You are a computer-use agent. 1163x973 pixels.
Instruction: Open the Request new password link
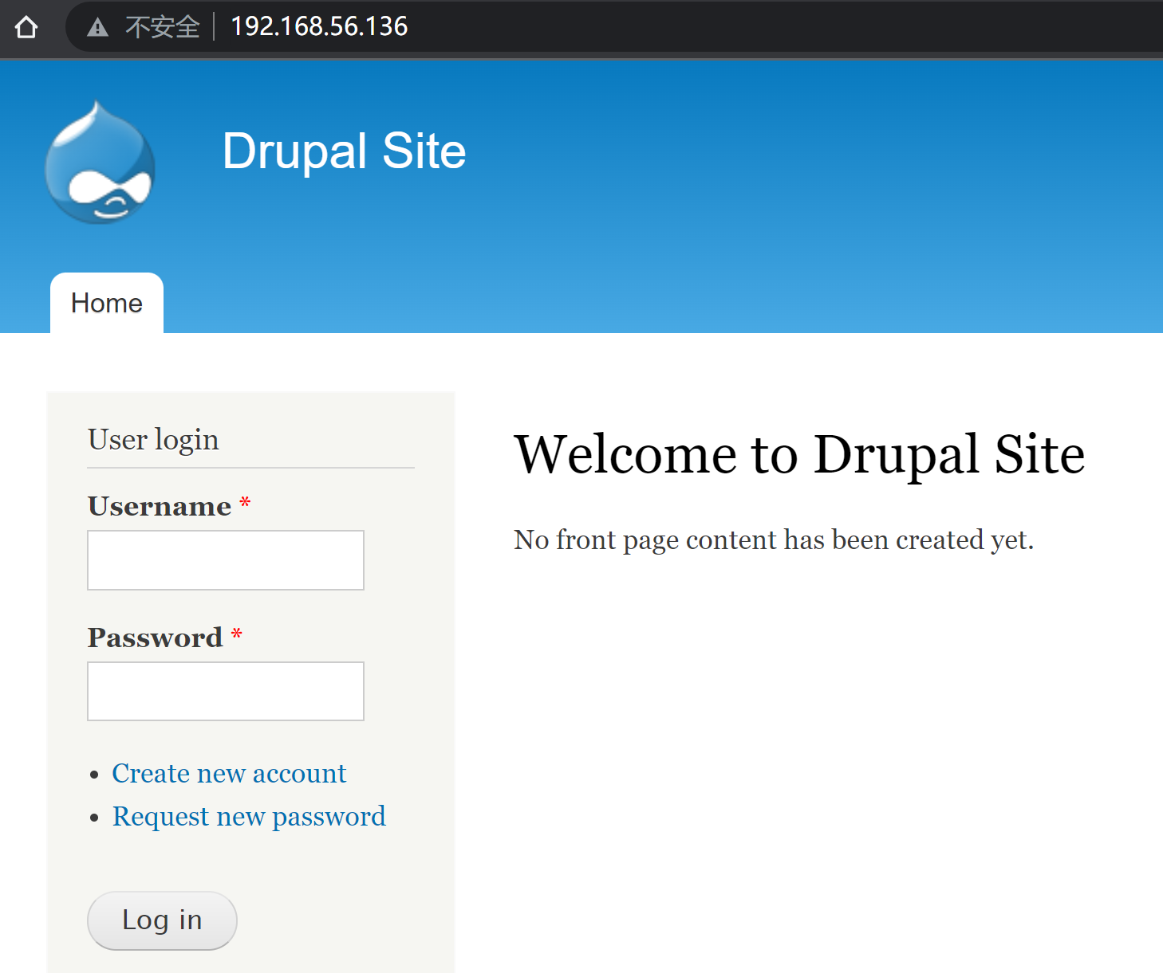249,816
